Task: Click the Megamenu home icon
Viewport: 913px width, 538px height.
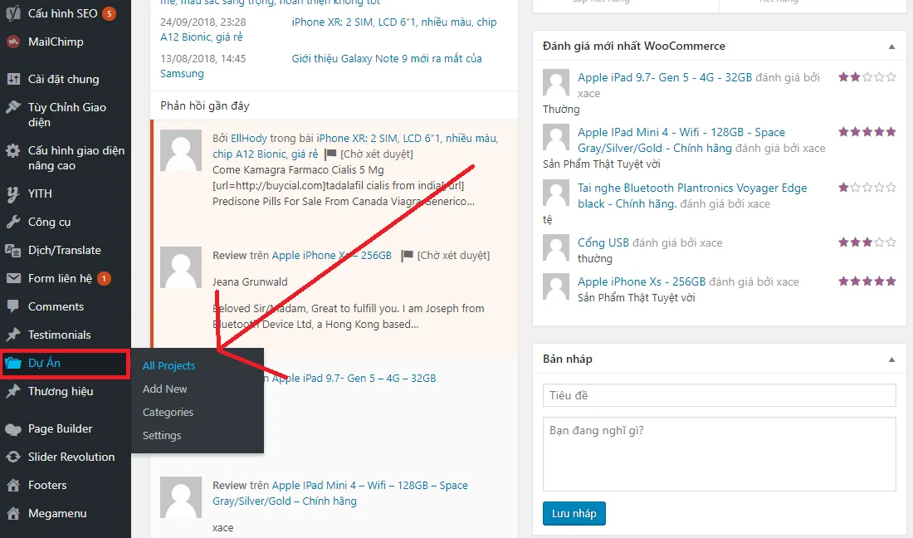Action: 12,514
